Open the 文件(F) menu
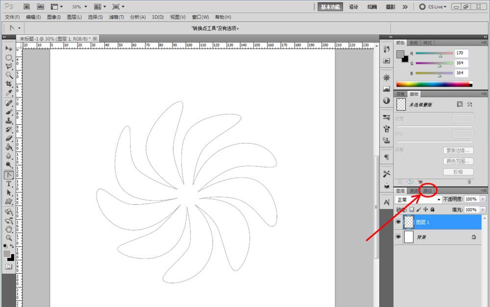 tap(12, 17)
